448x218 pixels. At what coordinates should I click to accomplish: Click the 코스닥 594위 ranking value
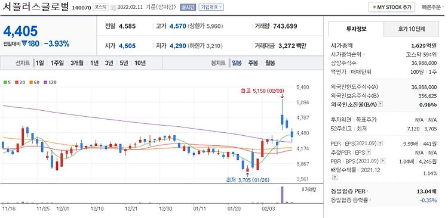[x=421, y=54]
